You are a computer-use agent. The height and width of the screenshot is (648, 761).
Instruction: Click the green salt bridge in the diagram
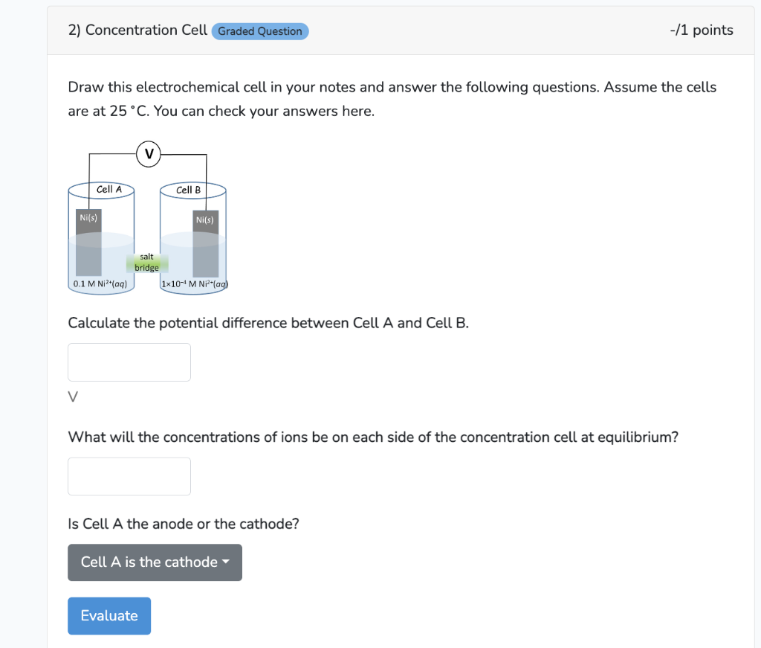pyautogui.click(x=146, y=262)
